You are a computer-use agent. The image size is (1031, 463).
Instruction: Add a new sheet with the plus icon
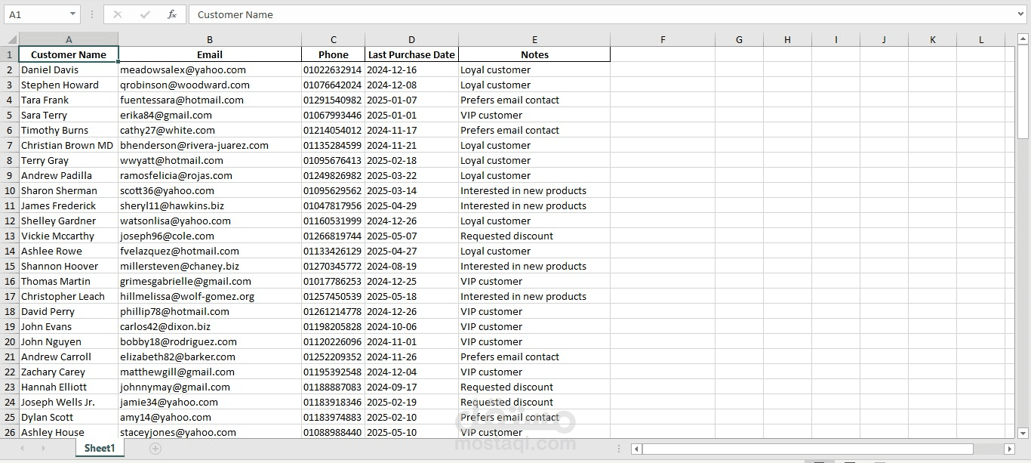(155, 449)
